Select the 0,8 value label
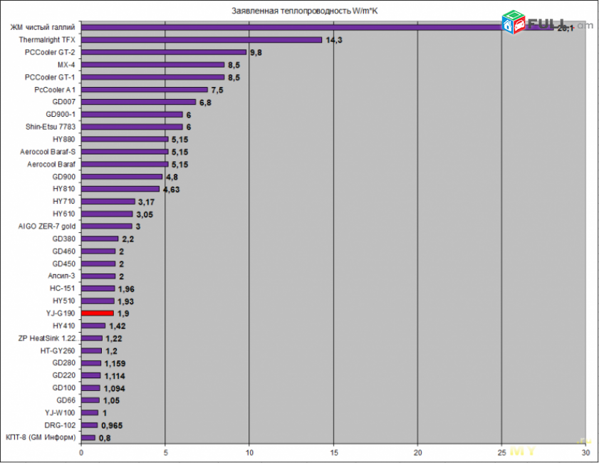The image size is (599, 463). (x=105, y=438)
